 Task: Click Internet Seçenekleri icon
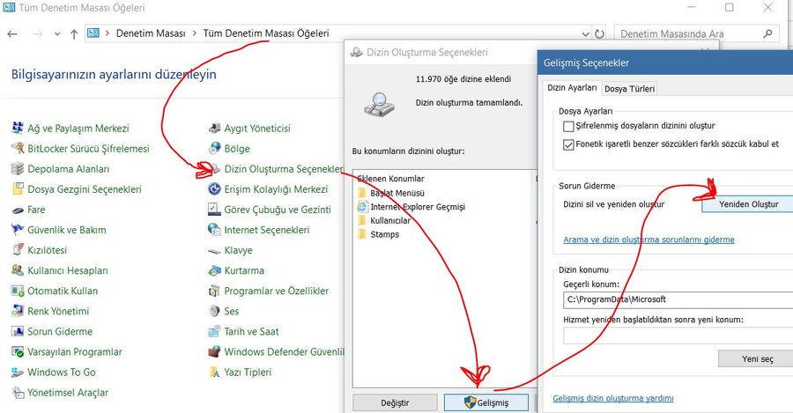214,230
